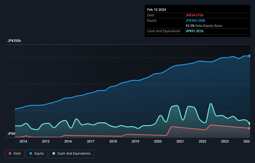Click the 2022 x-axis label
This screenshot has height=163, width=255.
[203, 141]
